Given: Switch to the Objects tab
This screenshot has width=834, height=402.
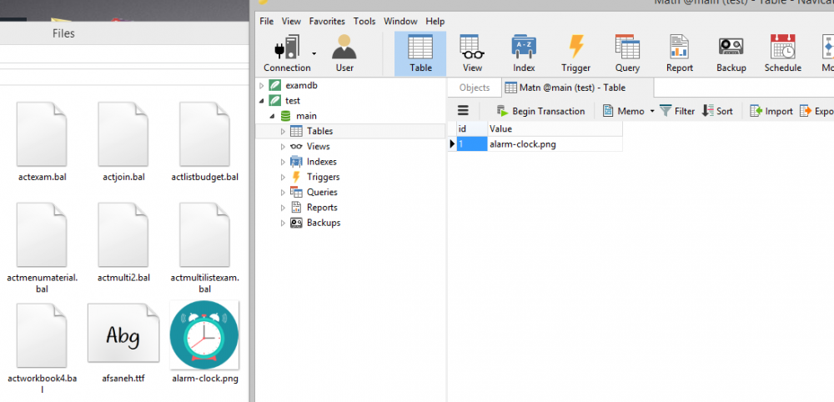Looking at the screenshot, I should [x=475, y=88].
